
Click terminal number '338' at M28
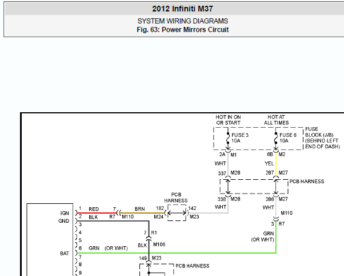tap(222, 199)
